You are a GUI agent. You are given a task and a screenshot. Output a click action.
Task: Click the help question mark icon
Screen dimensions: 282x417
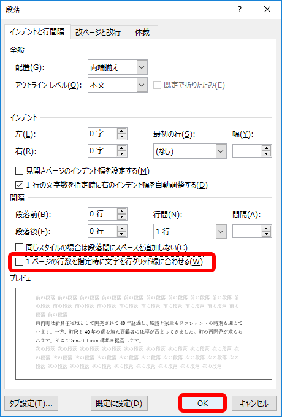[240, 10]
